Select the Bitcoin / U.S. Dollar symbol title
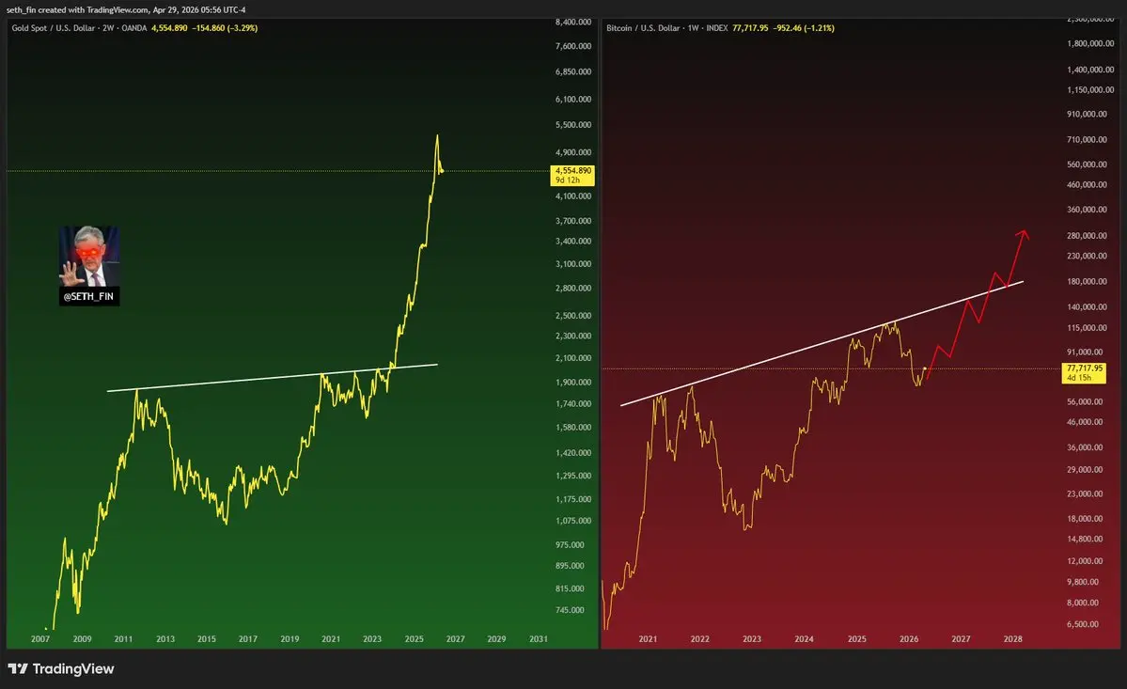 (643, 28)
